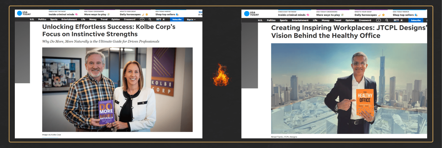Open the 95°F weather widget on the left page
Viewport: 442px width, 148px height.
(161, 19)
